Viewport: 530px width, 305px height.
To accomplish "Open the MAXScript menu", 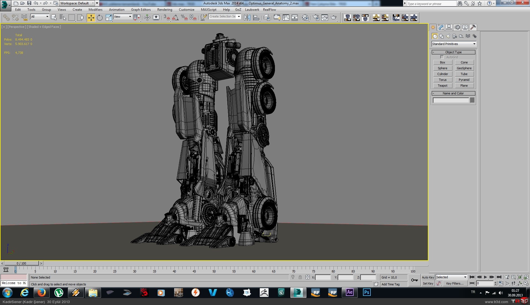I will point(209,10).
